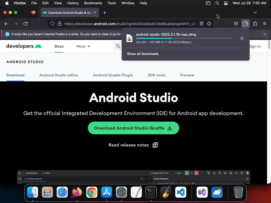Click the page vertical scrollbar
The height and width of the screenshot is (203, 271).
(x=269, y=44)
